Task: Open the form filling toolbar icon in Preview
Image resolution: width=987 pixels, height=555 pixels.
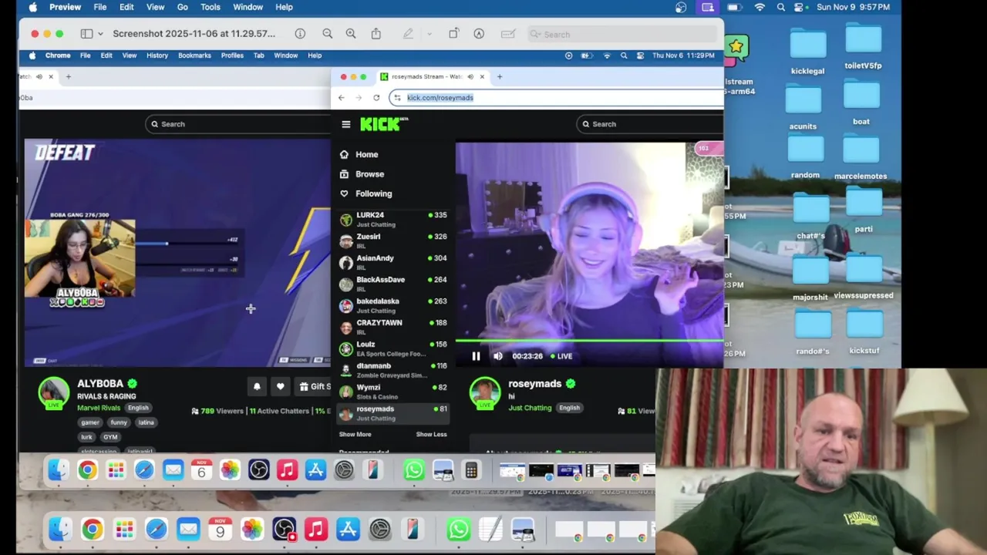Action: (x=508, y=34)
